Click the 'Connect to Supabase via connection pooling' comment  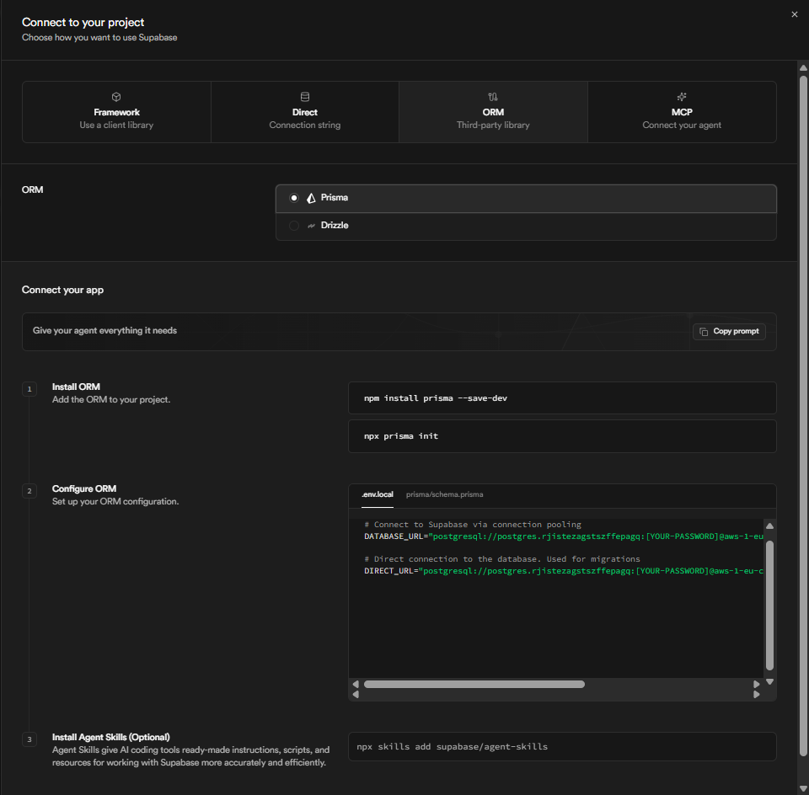coord(473,525)
